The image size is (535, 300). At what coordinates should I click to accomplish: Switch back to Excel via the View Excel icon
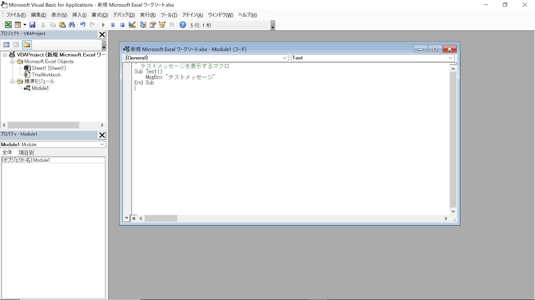[8, 25]
